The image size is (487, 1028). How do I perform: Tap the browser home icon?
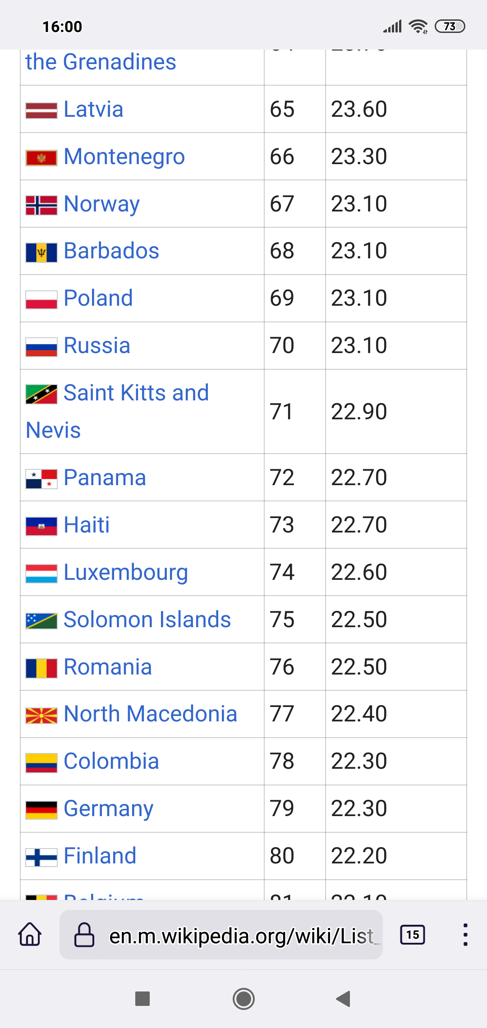point(30,934)
